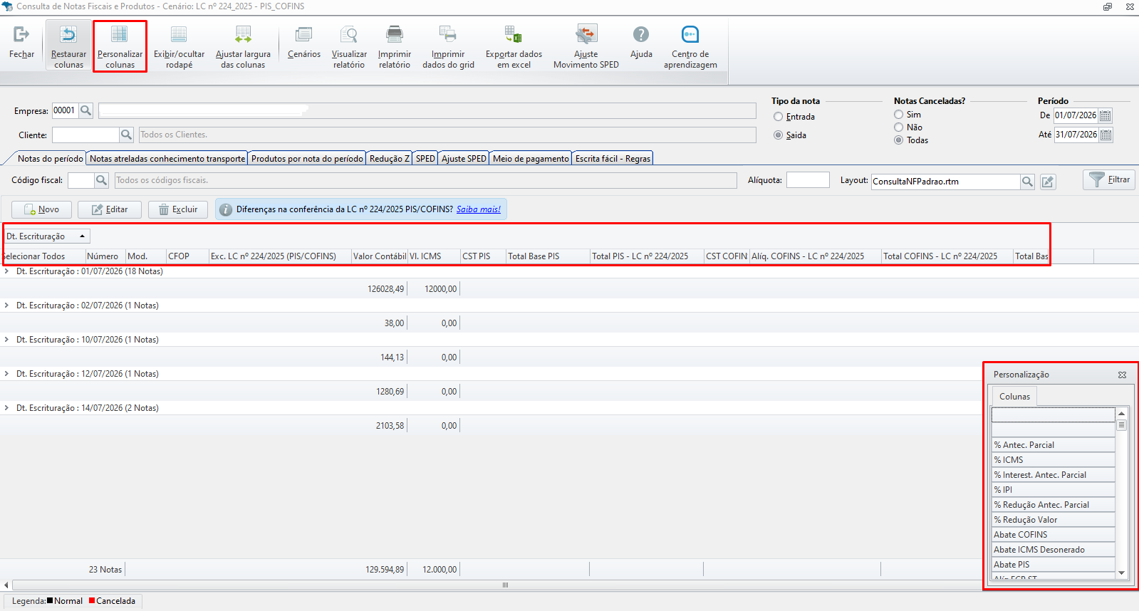
Task: Expand group Dt. Escrituração 14/07/2026
Action: click(x=7, y=408)
